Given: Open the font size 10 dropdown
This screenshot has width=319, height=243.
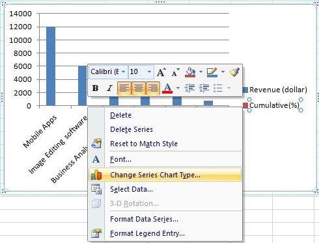Looking at the screenshot, I should click(x=149, y=71).
